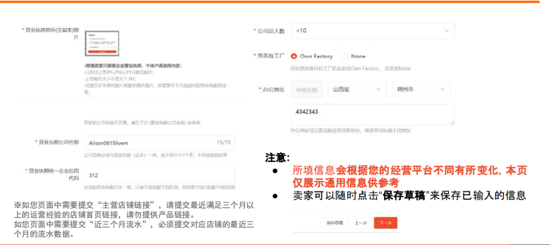Click the disabled 中国大陆 country field
The width and height of the screenshot is (550, 245).
[307, 90]
